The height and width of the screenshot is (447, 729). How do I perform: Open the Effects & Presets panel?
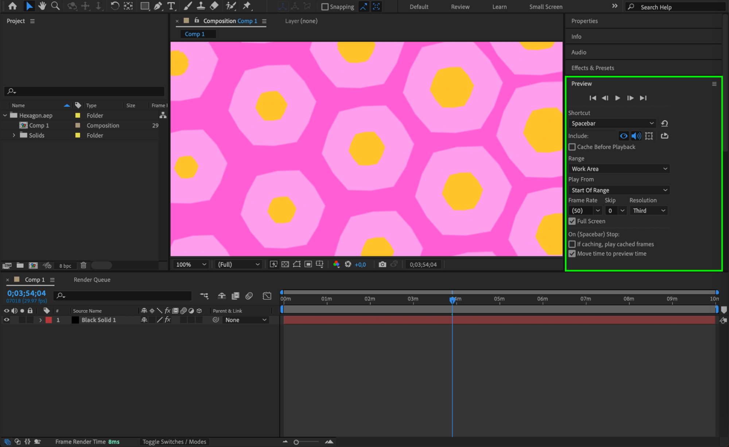[x=592, y=68]
